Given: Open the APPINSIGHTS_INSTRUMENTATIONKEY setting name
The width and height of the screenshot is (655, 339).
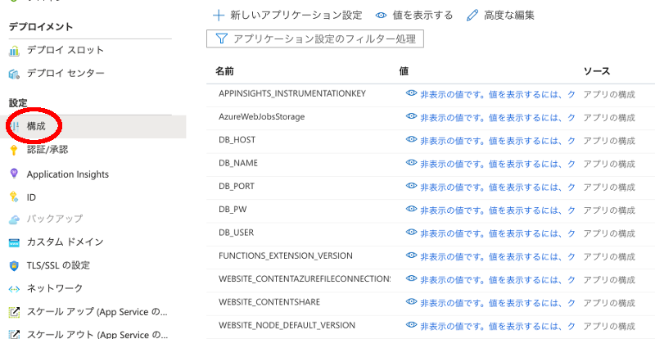Looking at the screenshot, I should tap(292, 93).
